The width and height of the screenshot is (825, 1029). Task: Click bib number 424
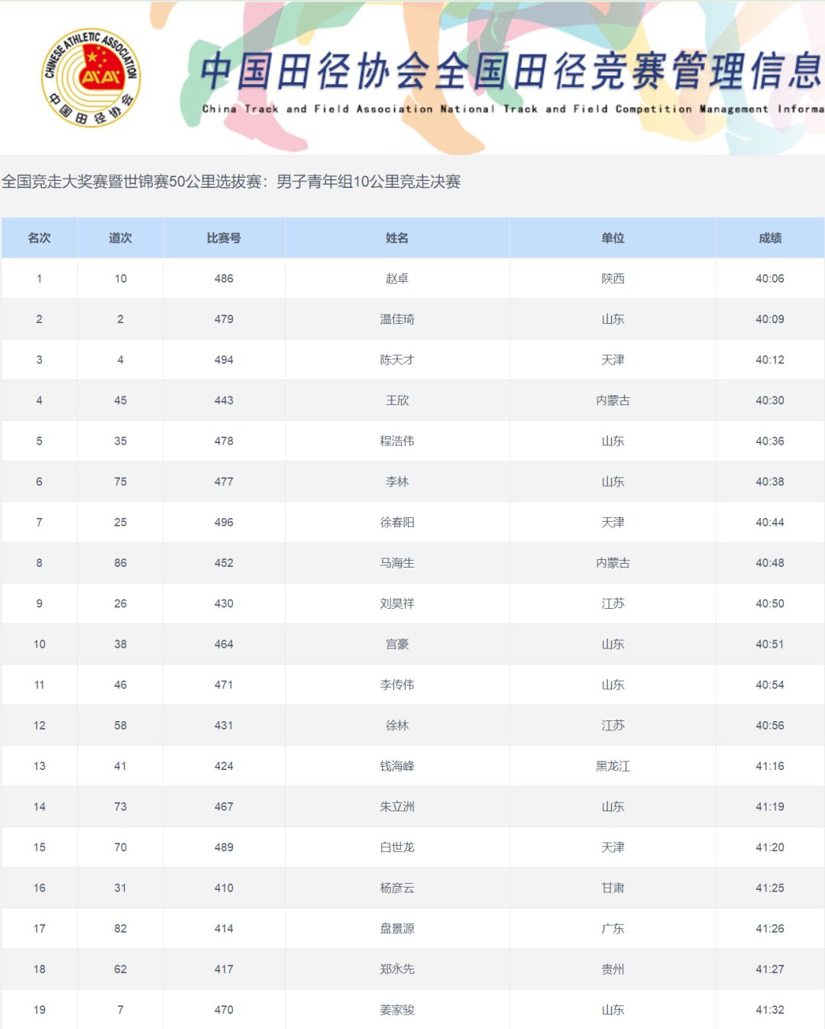(224, 766)
